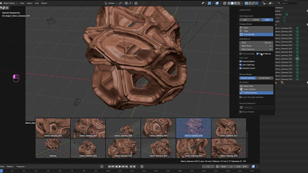
Task: Click the thumbnail Size slider
Action: point(256,42)
